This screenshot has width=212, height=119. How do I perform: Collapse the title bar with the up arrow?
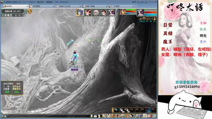[x=150, y=2]
